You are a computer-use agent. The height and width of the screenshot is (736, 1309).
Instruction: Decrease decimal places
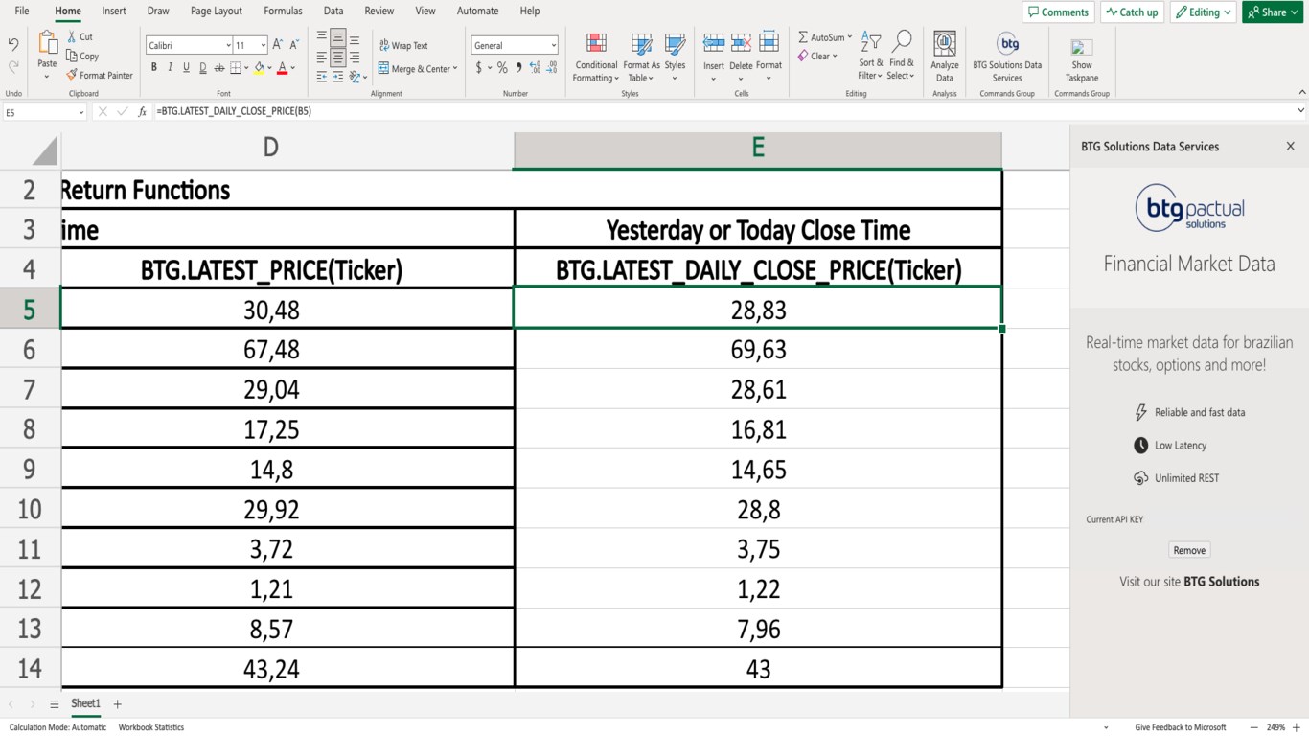click(551, 68)
